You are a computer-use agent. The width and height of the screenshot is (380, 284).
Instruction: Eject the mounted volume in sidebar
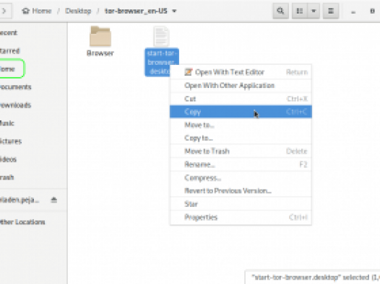point(53,200)
